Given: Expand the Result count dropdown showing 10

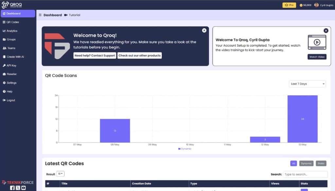Looking at the screenshot, I should tap(61, 174).
